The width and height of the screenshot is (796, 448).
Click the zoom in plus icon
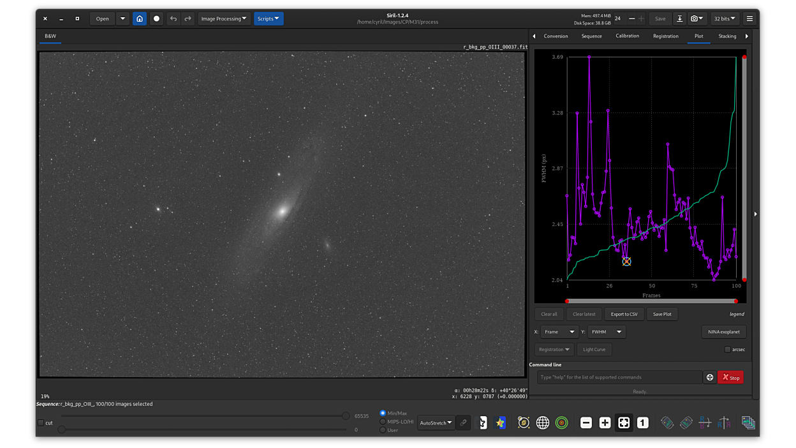[605, 422]
